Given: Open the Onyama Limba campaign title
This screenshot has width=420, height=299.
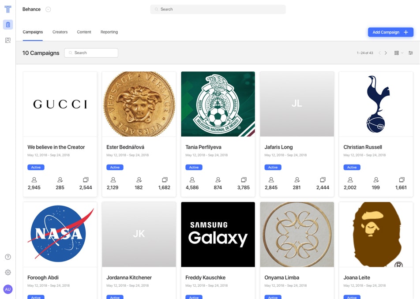Looking at the screenshot, I should pyautogui.click(x=282, y=277).
